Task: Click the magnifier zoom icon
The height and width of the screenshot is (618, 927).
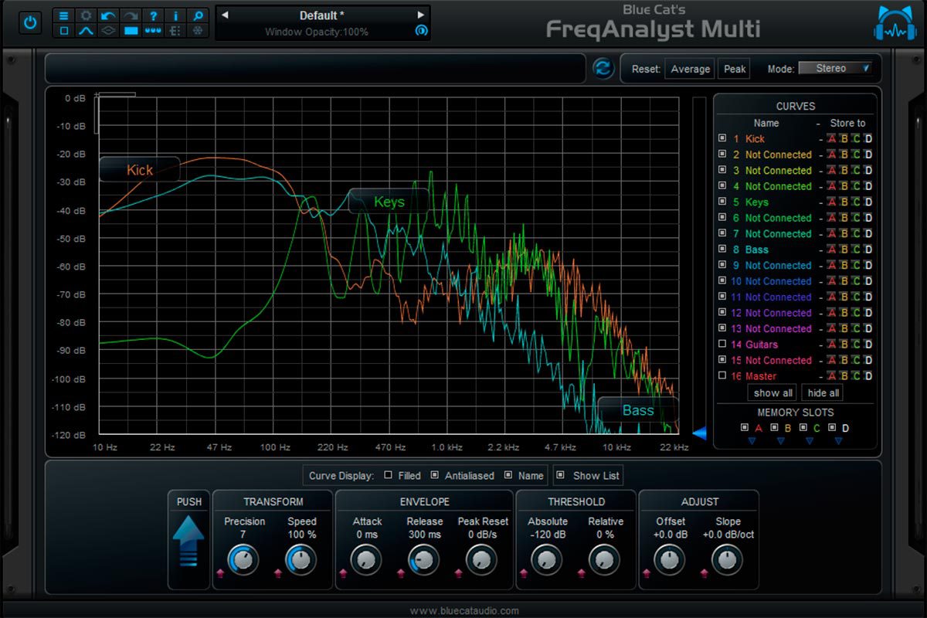Action: click(199, 15)
